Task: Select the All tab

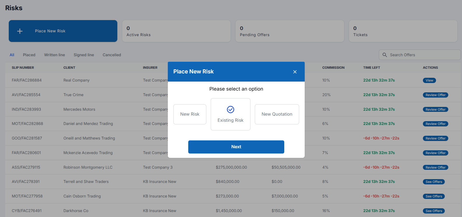Action: (12, 55)
